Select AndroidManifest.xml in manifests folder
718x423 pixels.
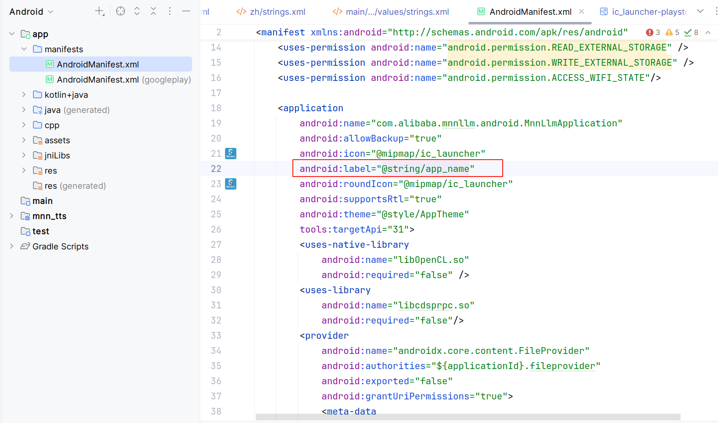point(101,64)
